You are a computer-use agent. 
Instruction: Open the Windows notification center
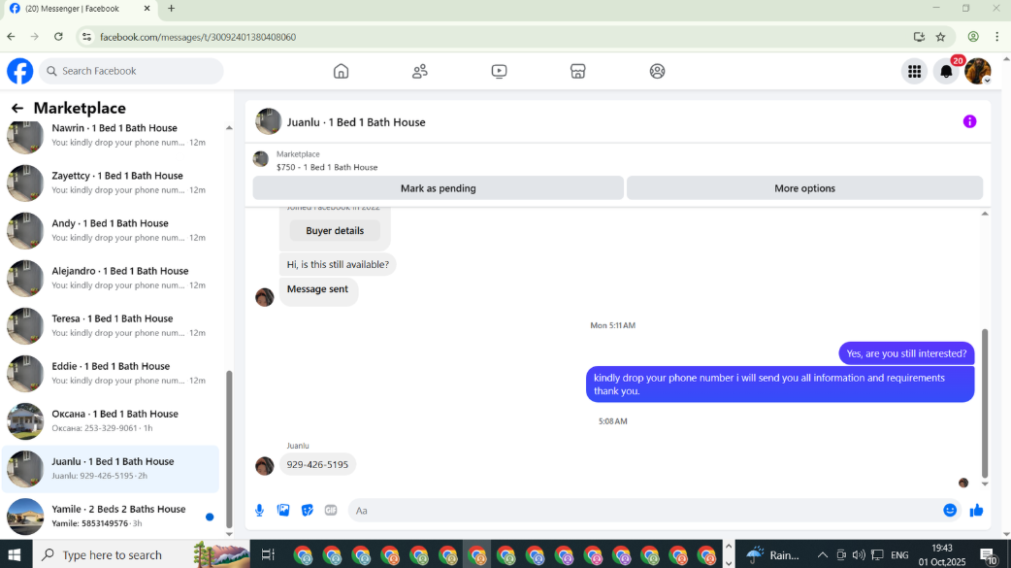[988, 555]
